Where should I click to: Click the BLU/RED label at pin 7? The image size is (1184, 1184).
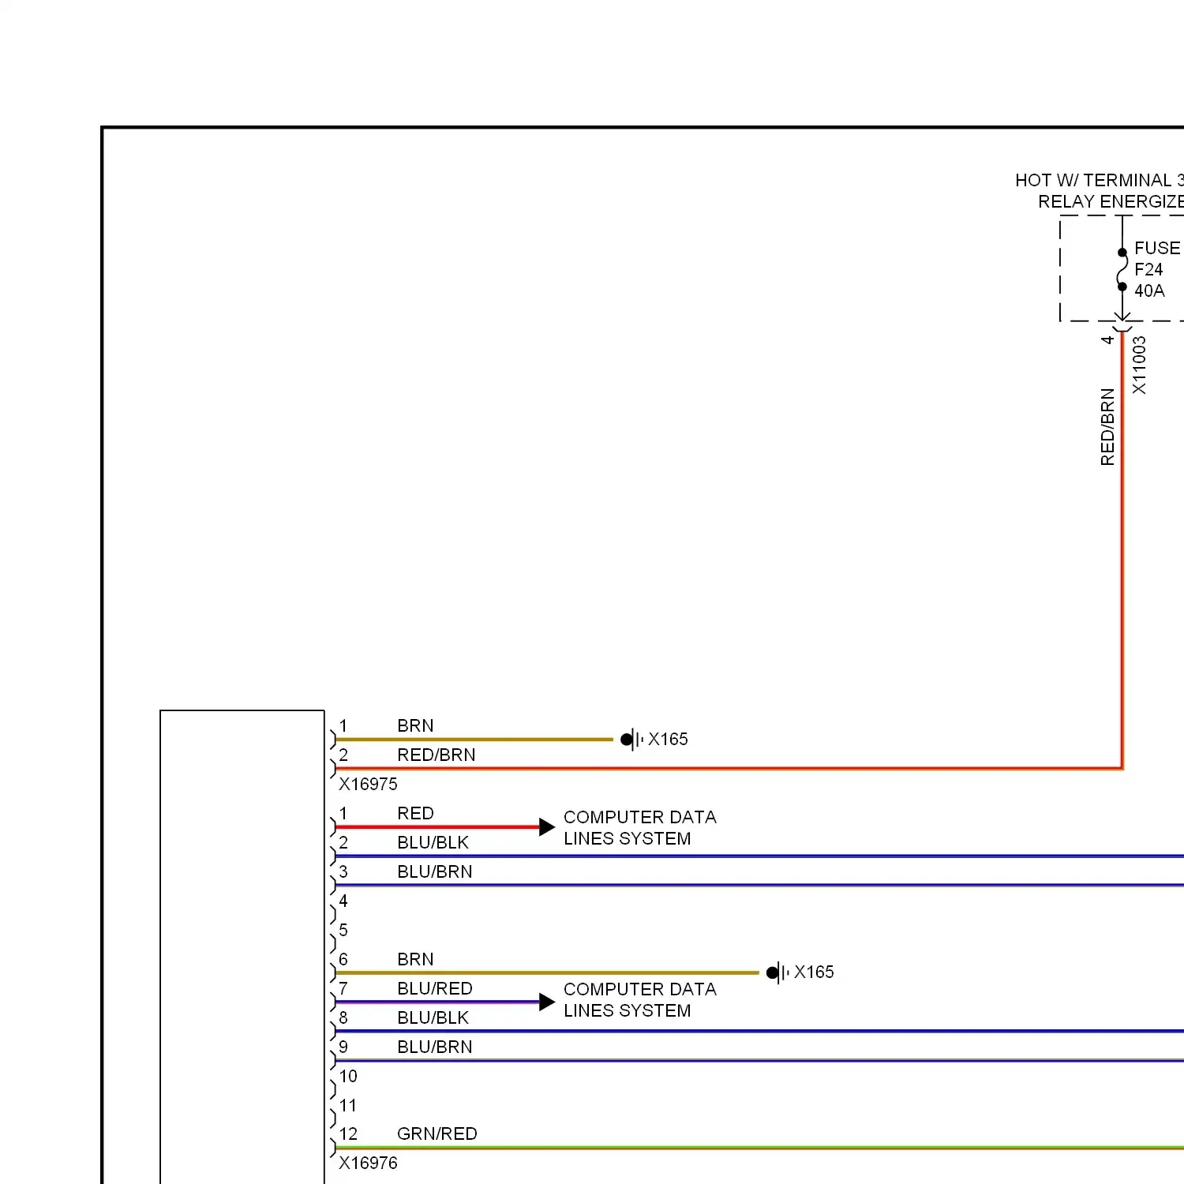435,988
